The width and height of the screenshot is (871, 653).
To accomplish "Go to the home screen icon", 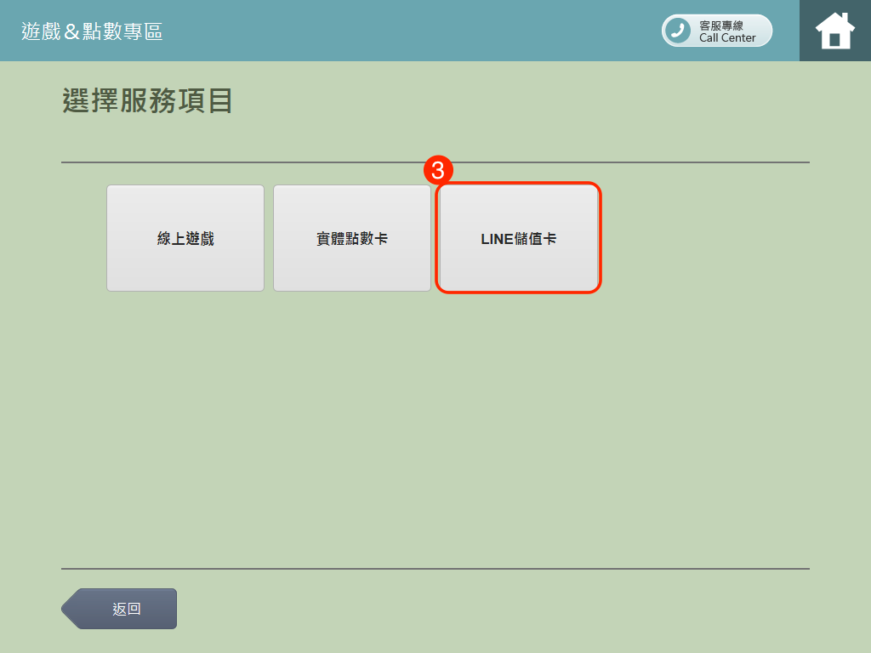I will coord(835,31).
